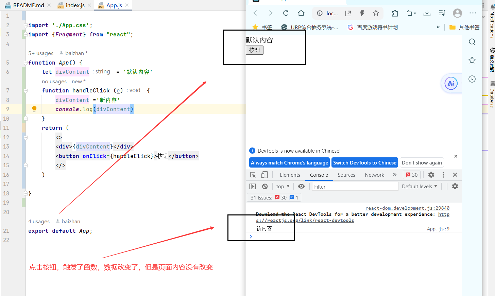
Task: Click the lightning speed-mode icon
Action: [362, 13]
